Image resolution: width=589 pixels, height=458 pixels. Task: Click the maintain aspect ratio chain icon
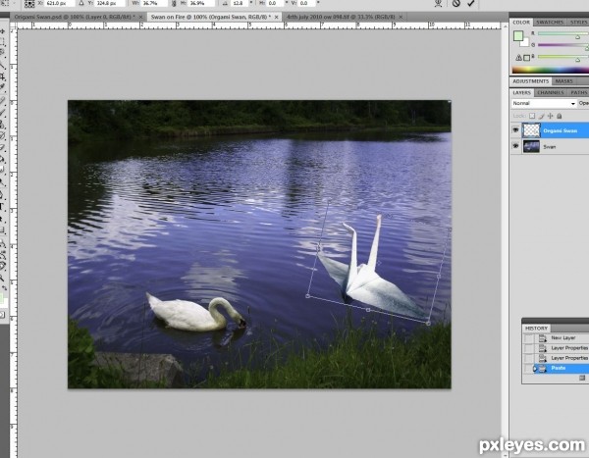175,3
